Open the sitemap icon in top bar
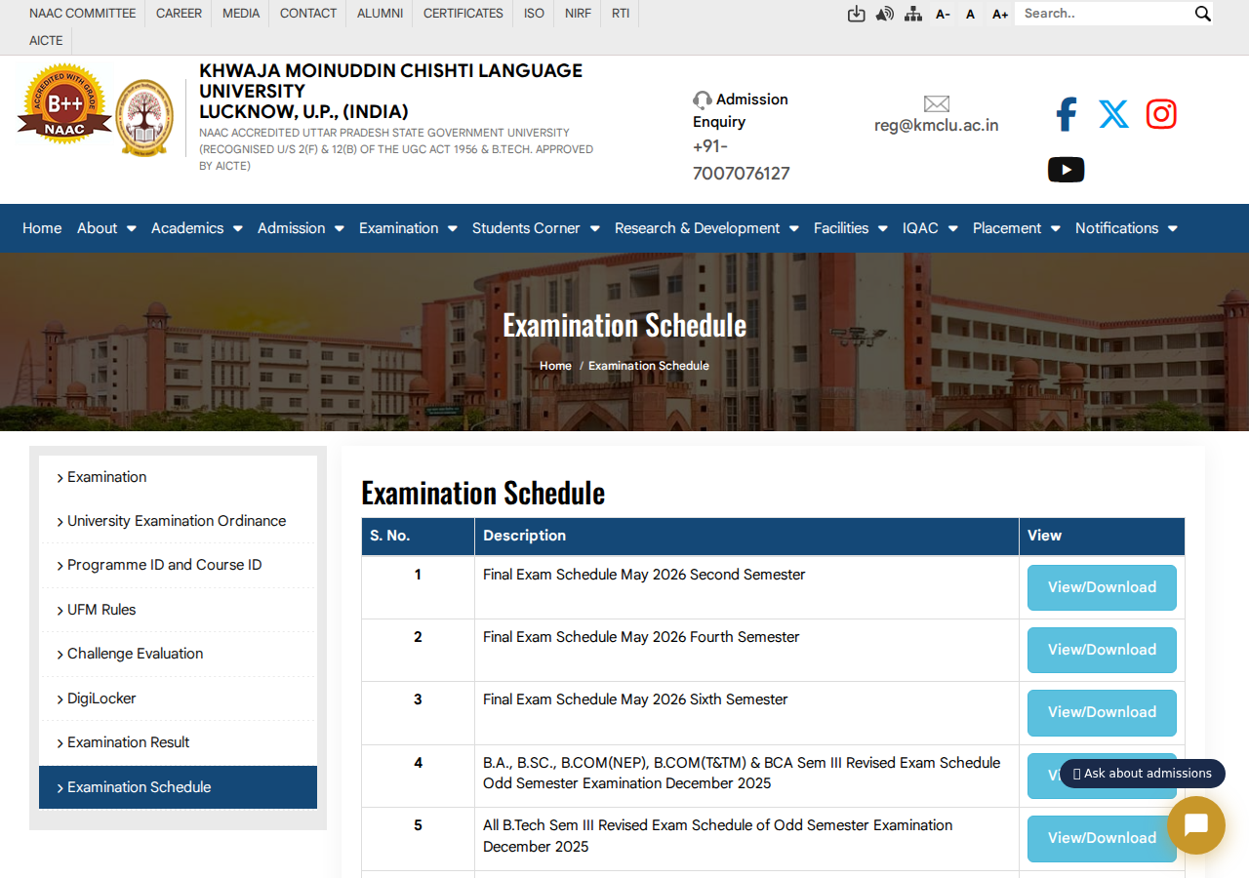The image size is (1249, 878). (x=913, y=14)
